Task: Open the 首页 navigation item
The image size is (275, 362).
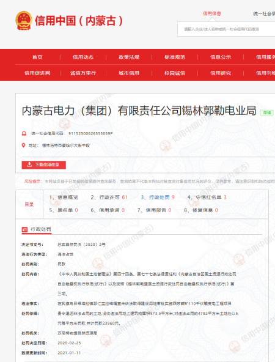Action: point(37,57)
